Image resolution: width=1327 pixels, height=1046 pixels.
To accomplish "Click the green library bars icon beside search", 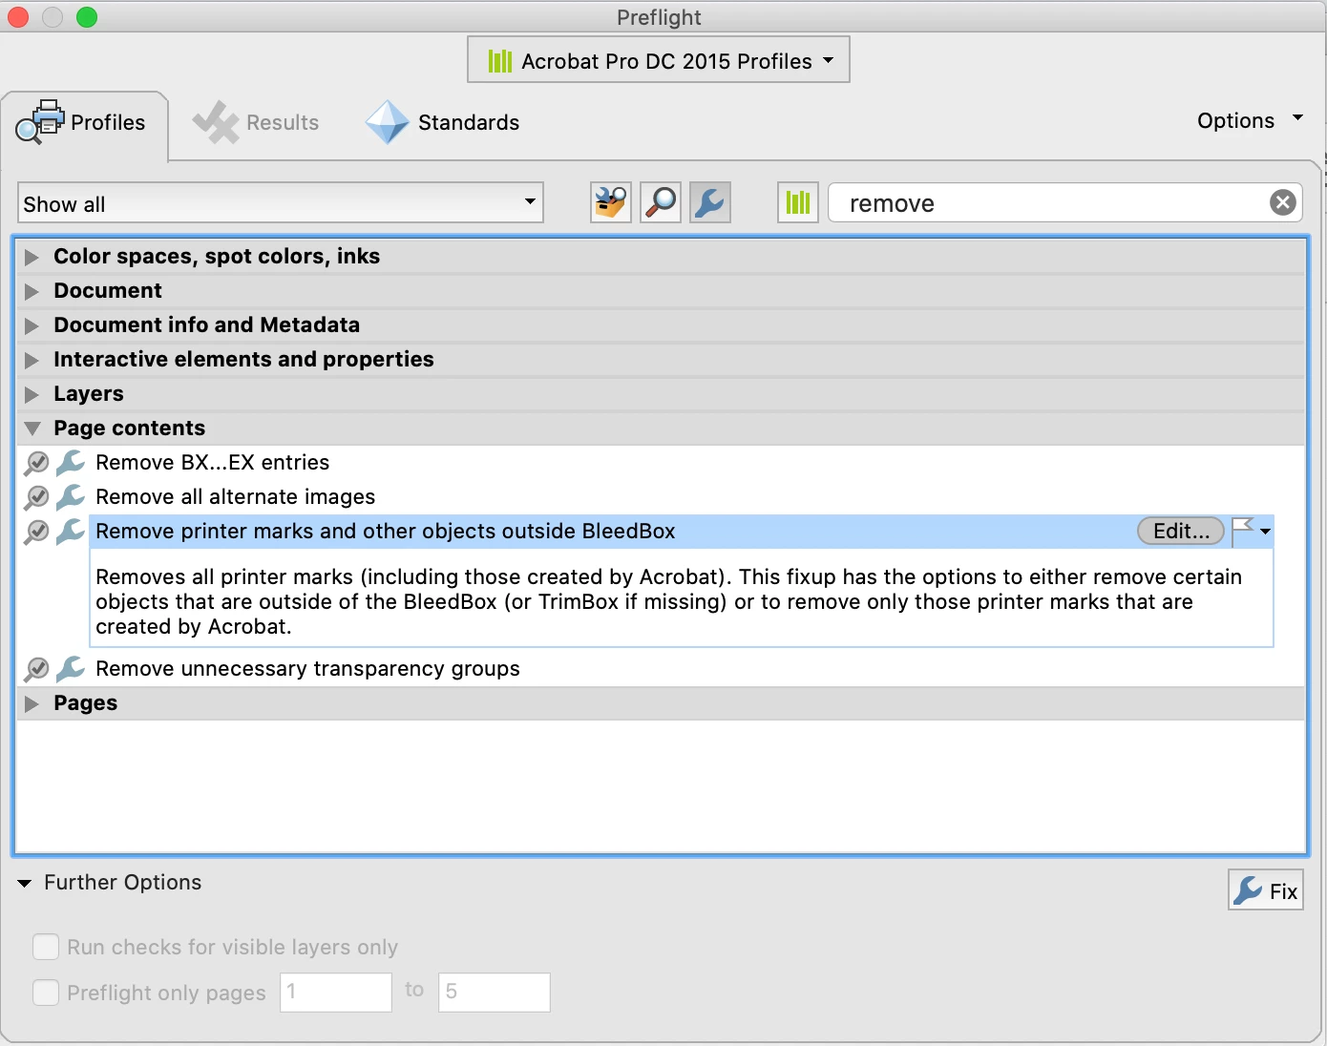I will tap(798, 202).
